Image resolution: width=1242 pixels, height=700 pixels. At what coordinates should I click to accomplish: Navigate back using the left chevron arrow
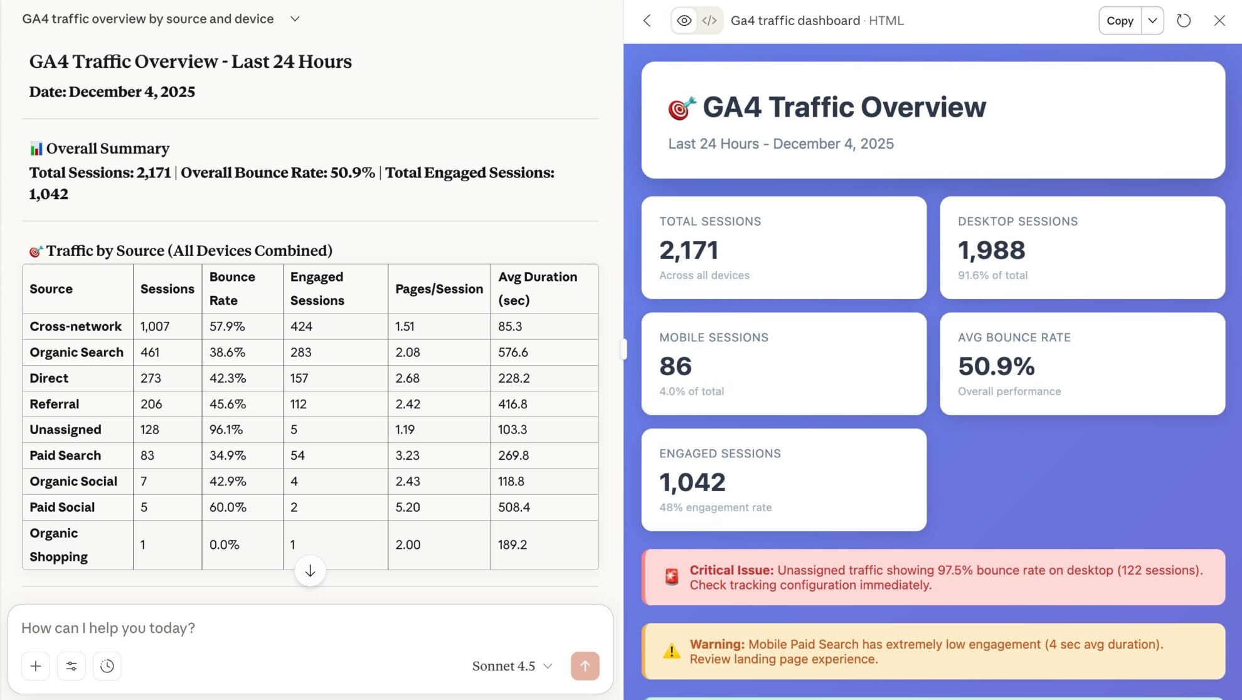coord(647,21)
